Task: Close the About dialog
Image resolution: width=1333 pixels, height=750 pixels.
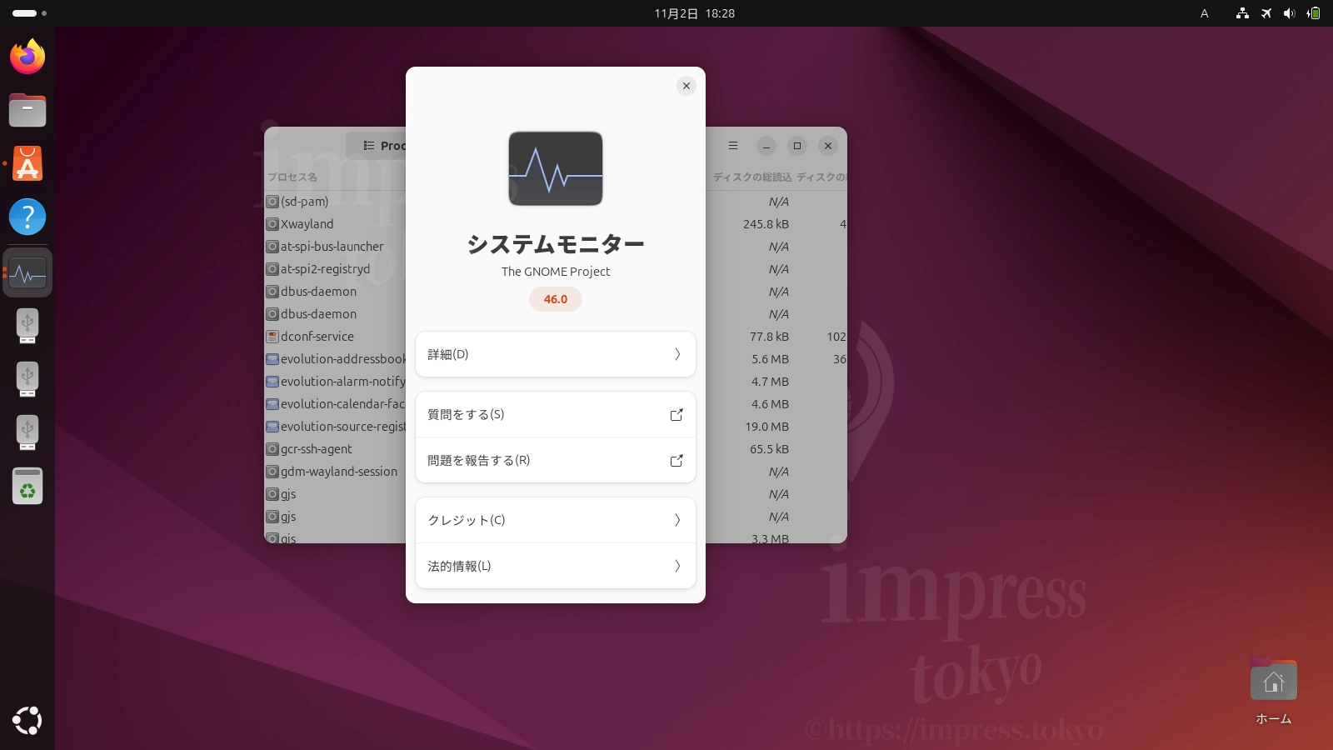Action: pyautogui.click(x=686, y=86)
